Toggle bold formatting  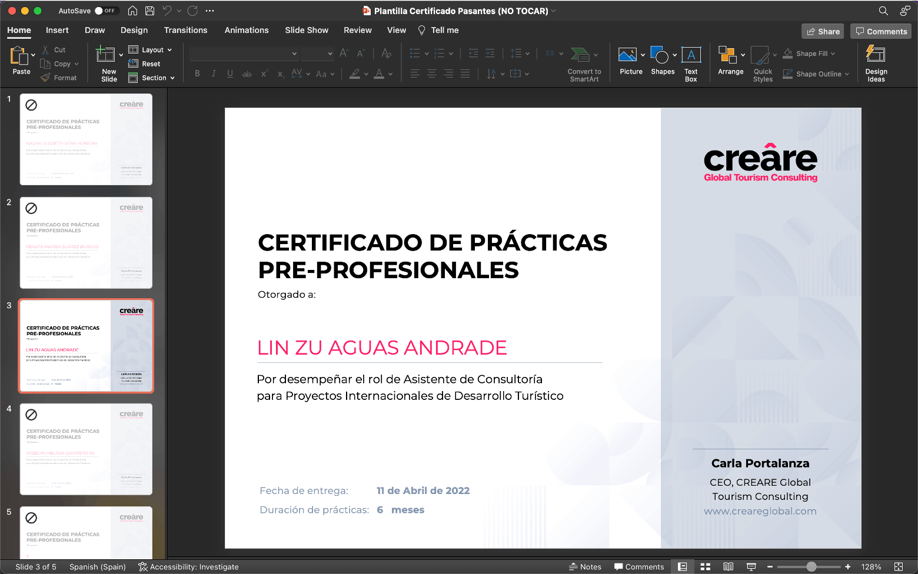click(x=198, y=74)
